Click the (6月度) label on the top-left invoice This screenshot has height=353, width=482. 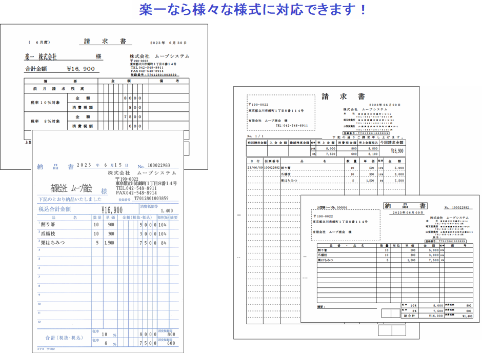pyautogui.click(x=39, y=43)
